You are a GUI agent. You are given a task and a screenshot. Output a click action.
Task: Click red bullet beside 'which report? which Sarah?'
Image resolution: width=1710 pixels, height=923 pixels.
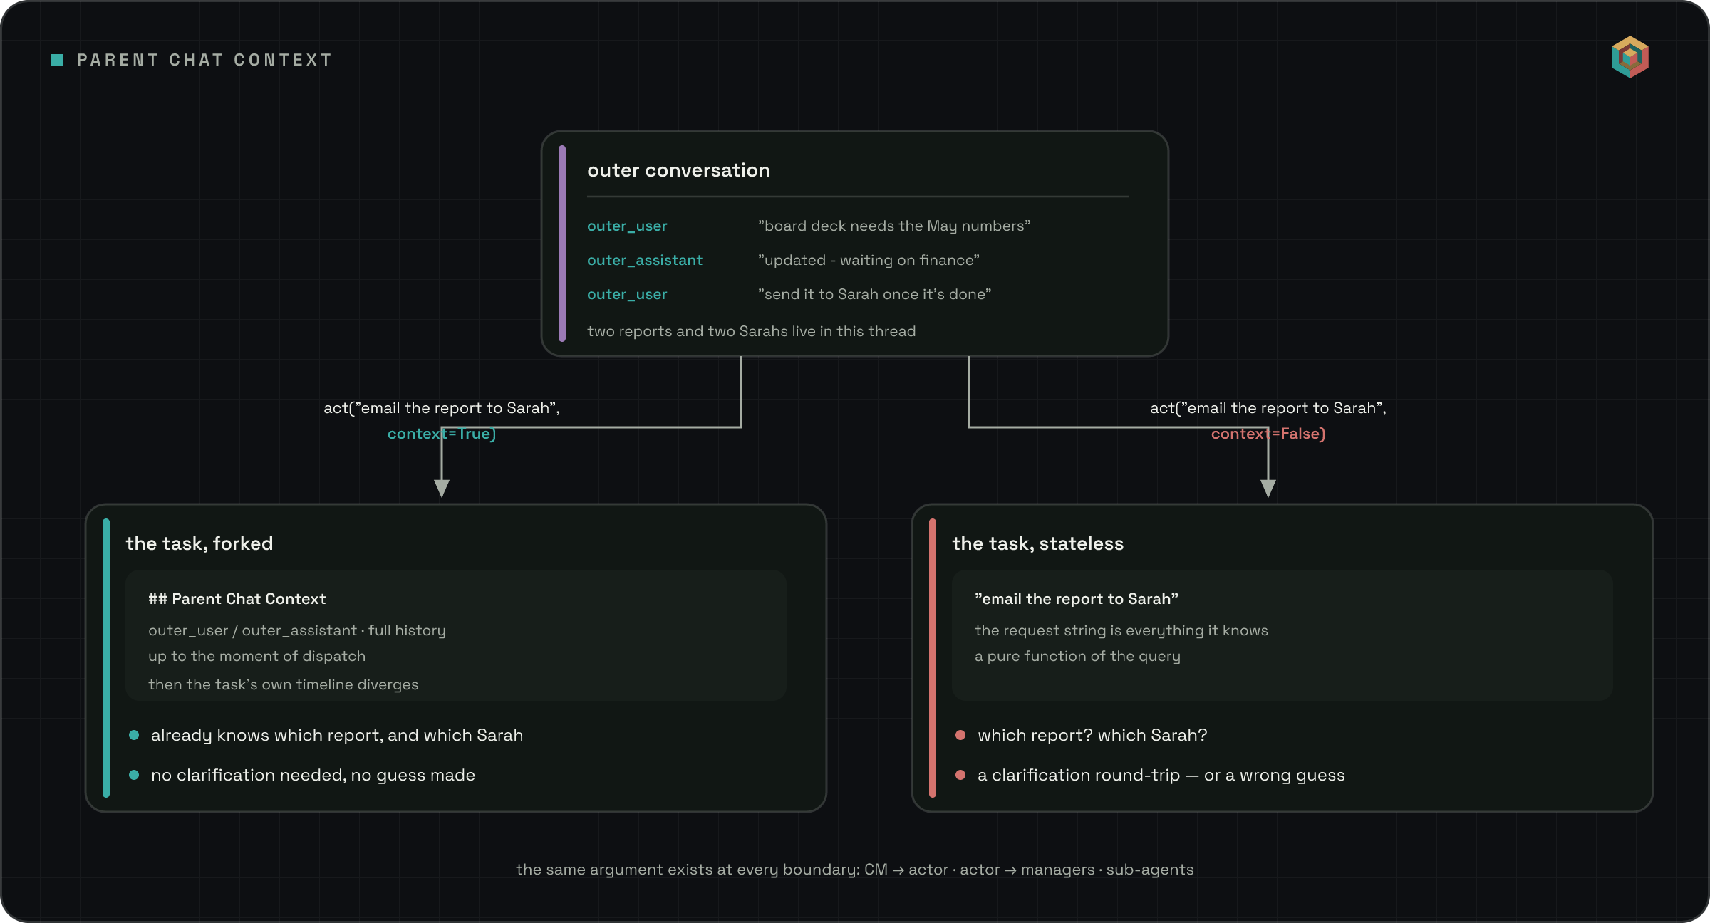click(960, 735)
